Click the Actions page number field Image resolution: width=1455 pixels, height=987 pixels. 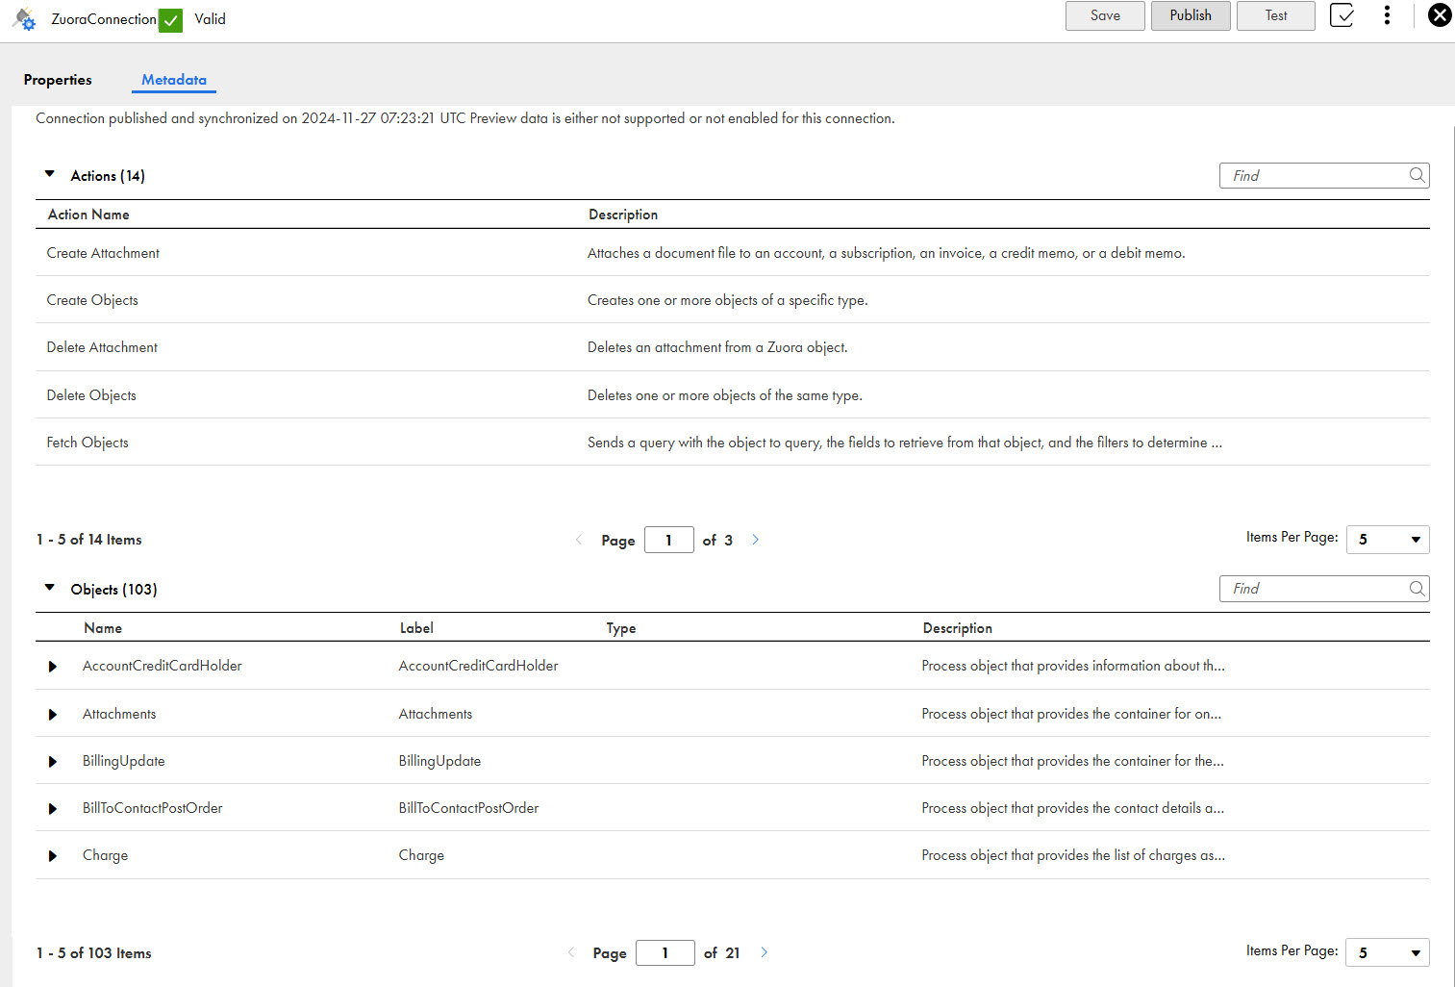[x=669, y=540]
